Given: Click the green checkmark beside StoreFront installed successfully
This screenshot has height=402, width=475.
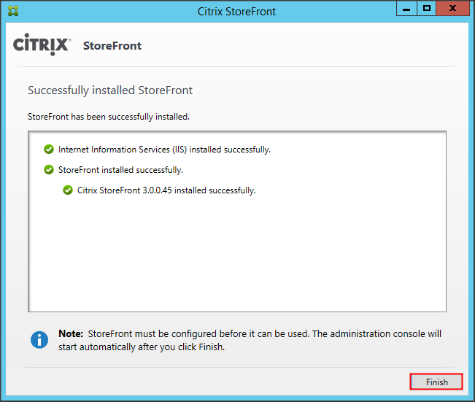Looking at the screenshot, I should [x=49, y=170].
